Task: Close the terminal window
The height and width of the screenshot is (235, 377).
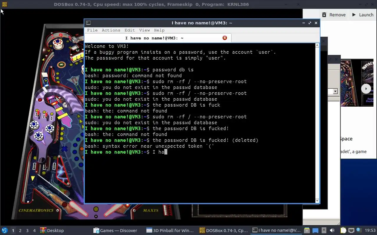Action: coord(316,23)
